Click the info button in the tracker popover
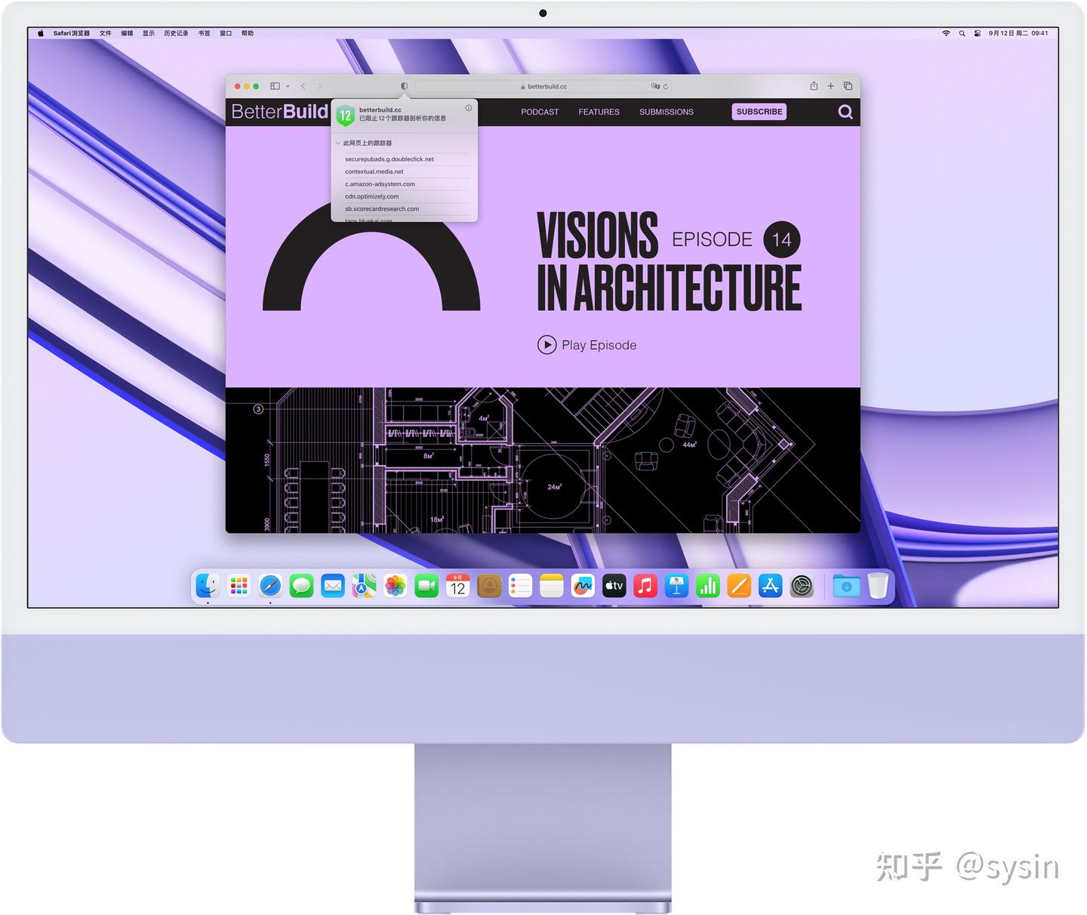 click(468, 108)
